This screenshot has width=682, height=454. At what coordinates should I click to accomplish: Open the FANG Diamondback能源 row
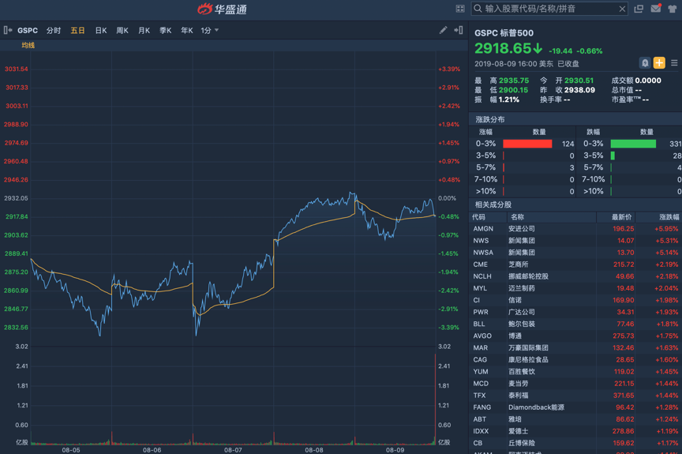pos(575,407)
